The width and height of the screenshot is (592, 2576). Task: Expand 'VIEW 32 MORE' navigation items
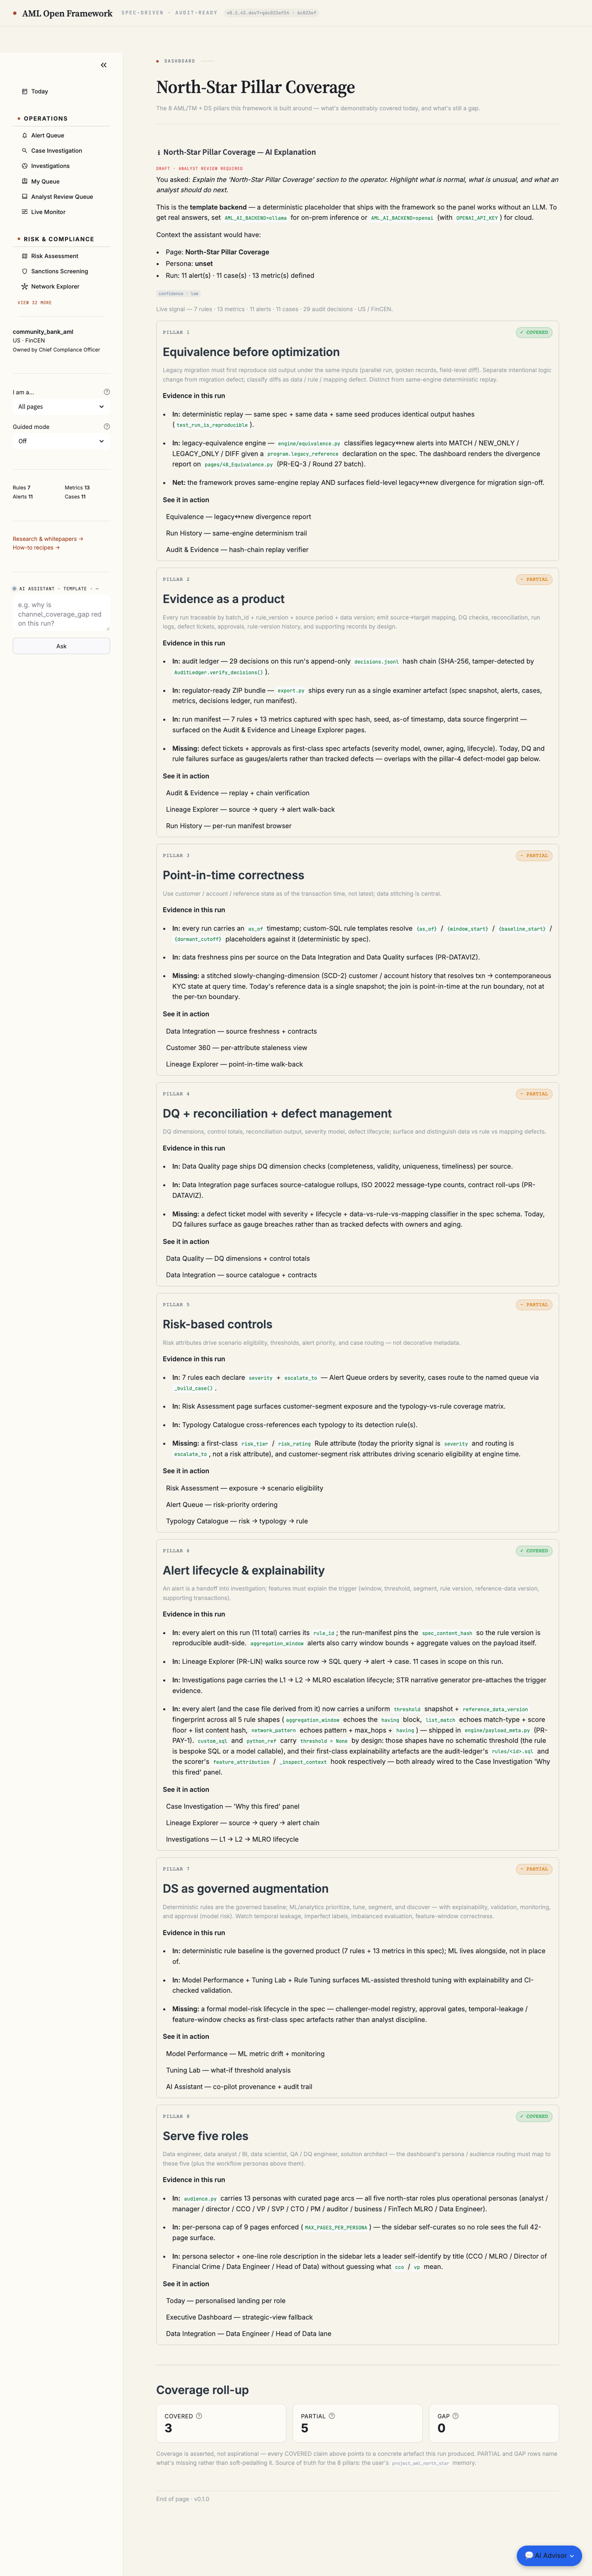tap(35, 302)
